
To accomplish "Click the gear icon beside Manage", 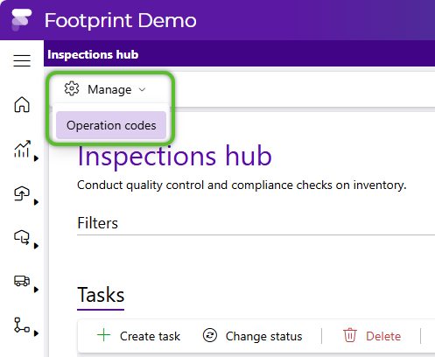I will (x=72, y=88).
